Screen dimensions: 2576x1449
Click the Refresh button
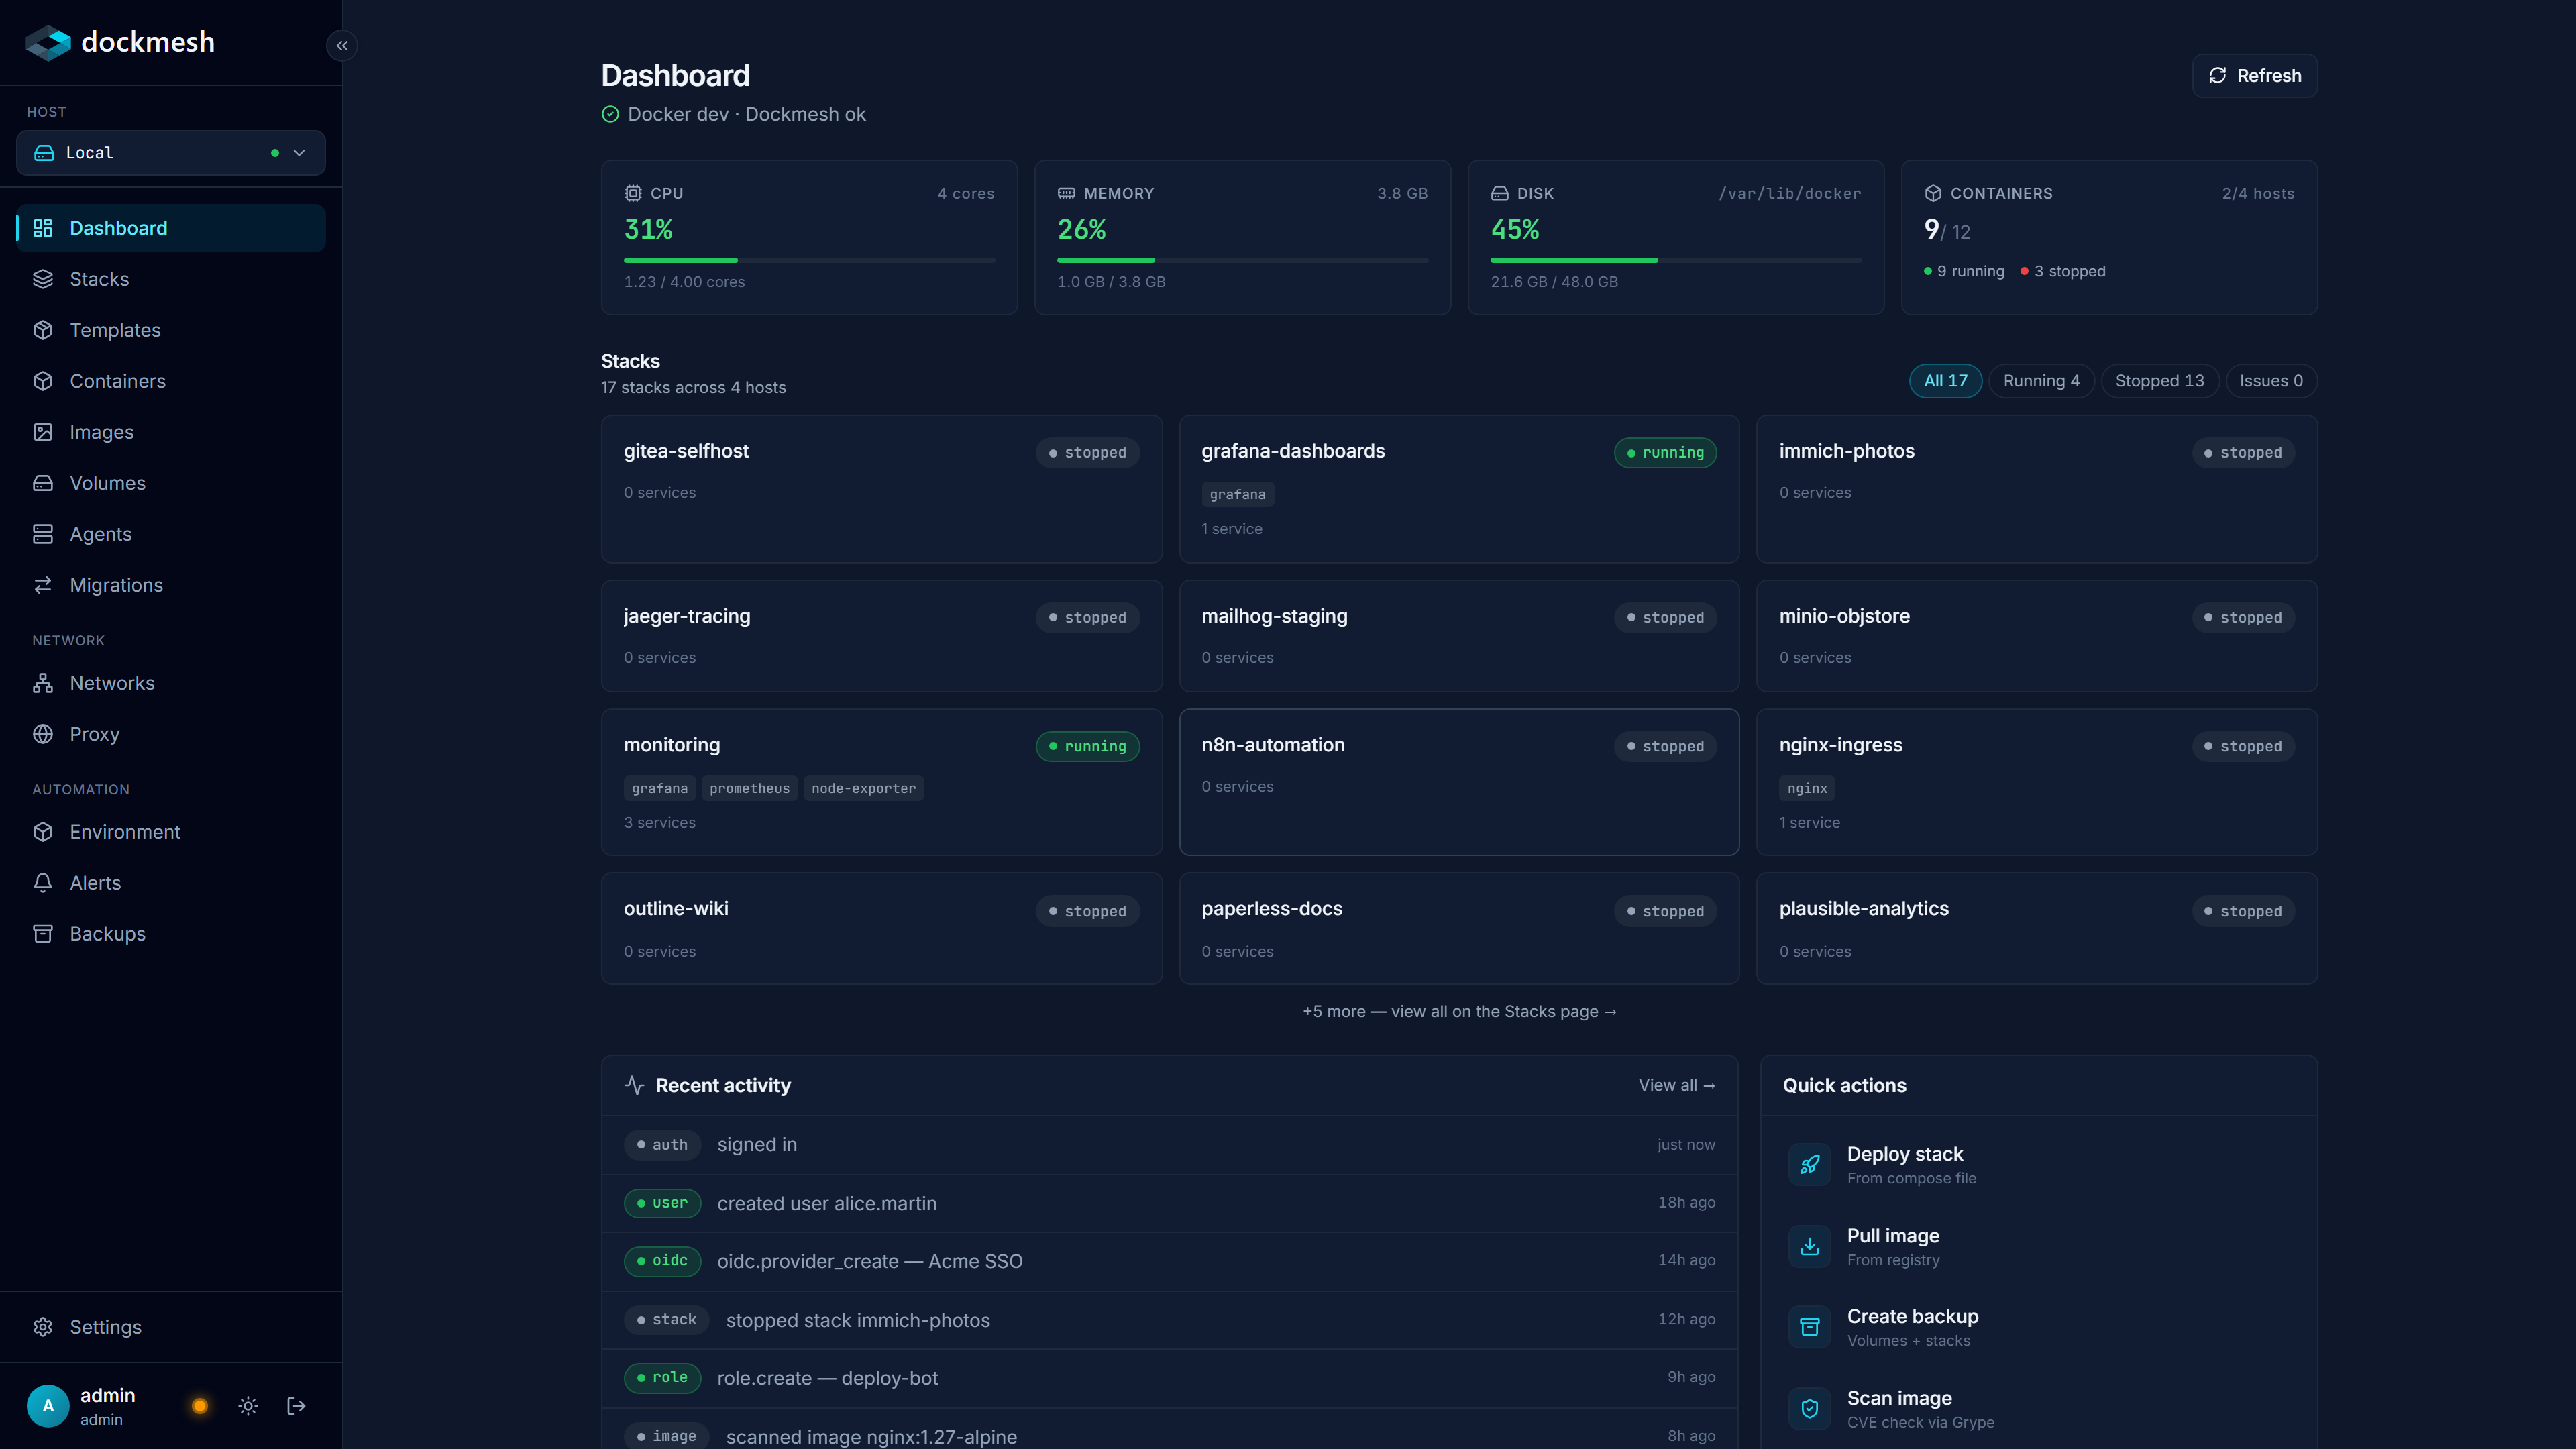tap(2253, 75)
